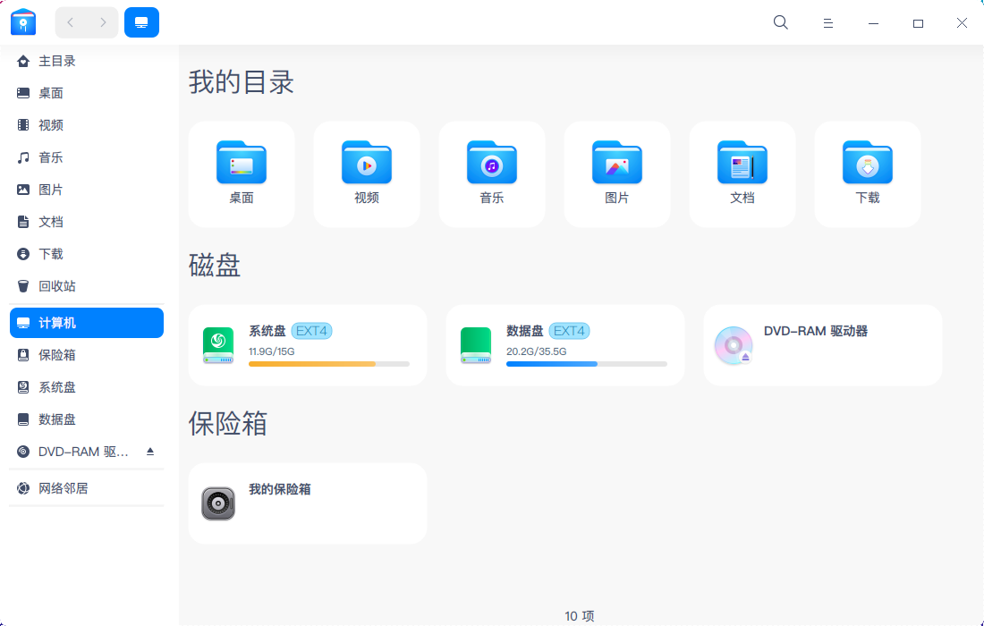Eject the DVD-RAM drive from sidebar
Viewport: 984px width, 626px height.
tap(150, 451)
